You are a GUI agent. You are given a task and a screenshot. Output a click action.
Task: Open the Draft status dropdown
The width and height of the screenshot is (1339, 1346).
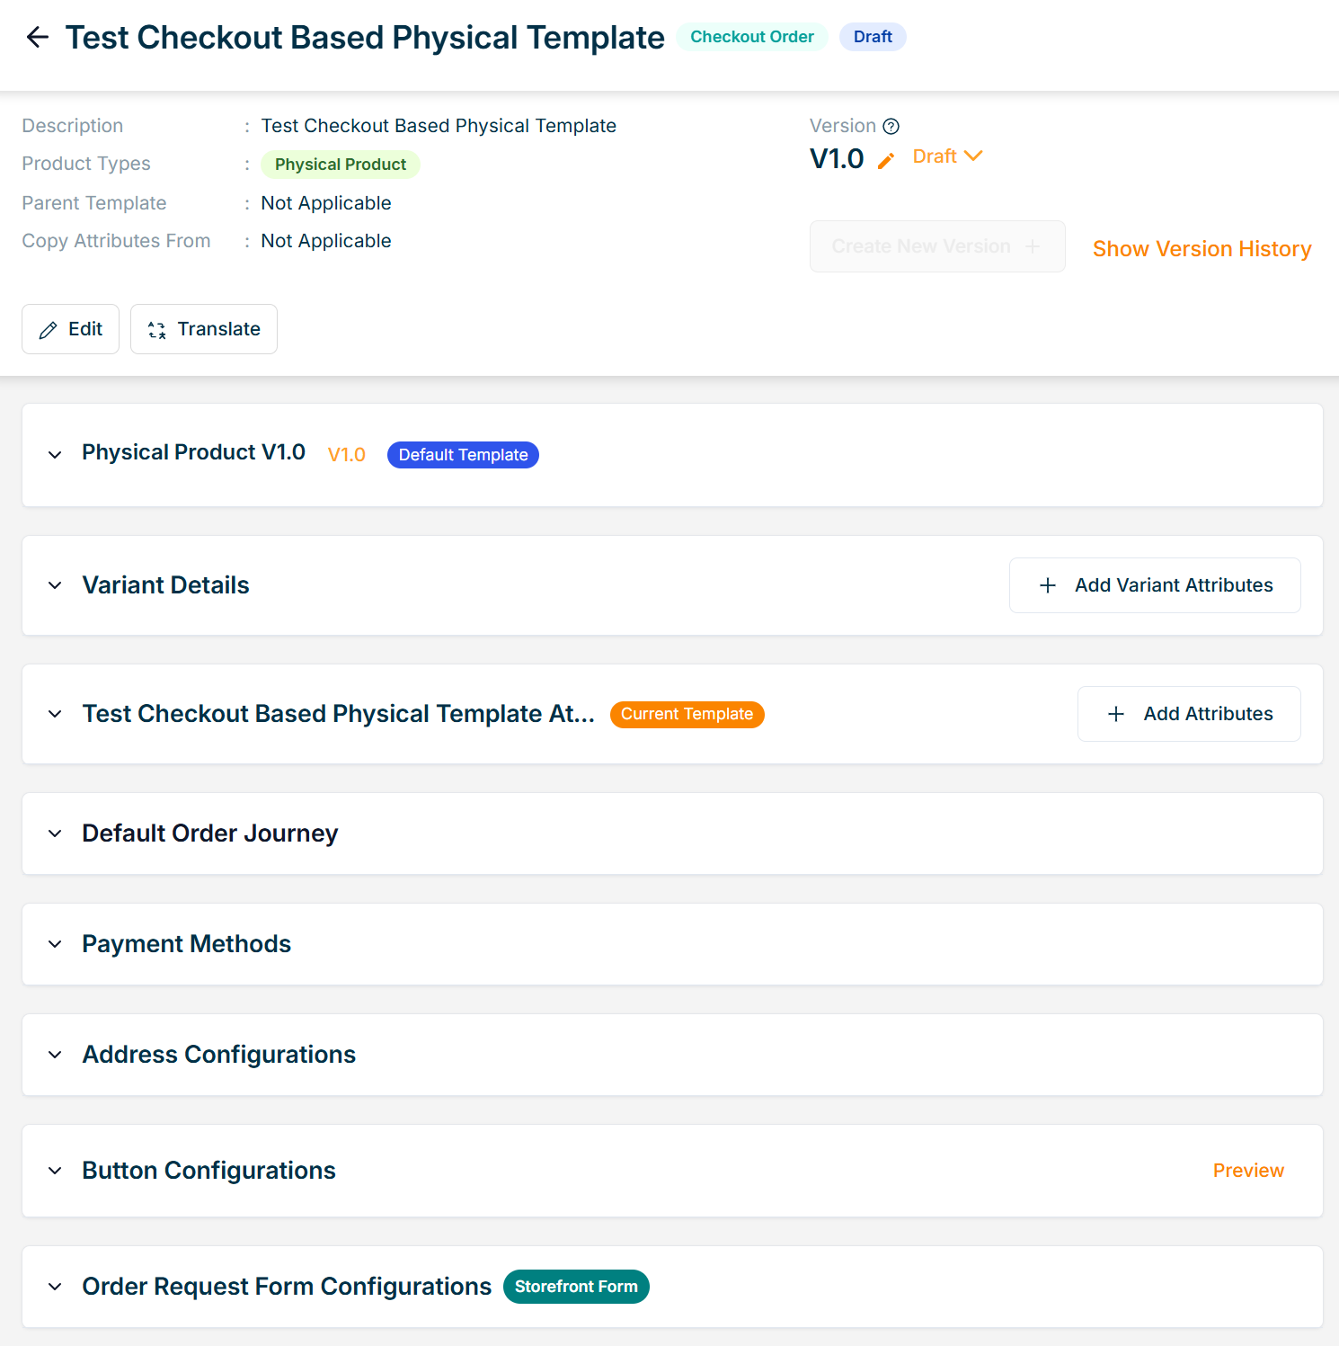click(x=947, y=156)
